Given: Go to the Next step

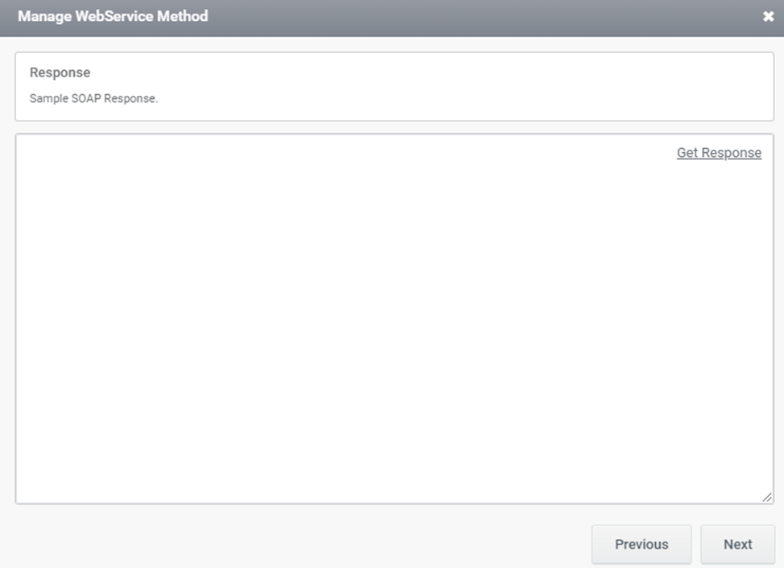Looking at the screenshot, I should point(737,544).
